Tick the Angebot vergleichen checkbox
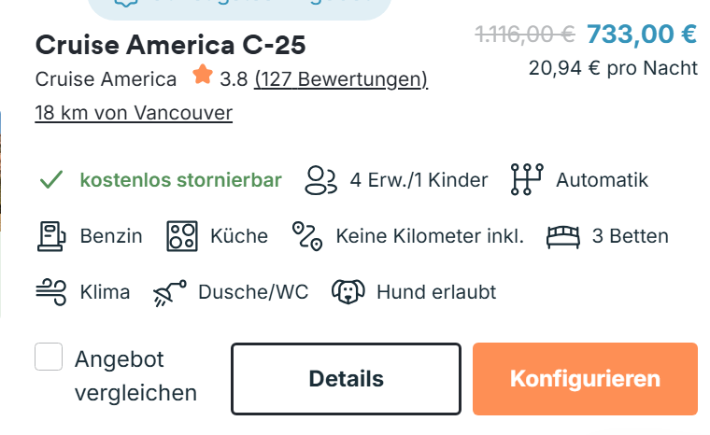 click(49, 358)
